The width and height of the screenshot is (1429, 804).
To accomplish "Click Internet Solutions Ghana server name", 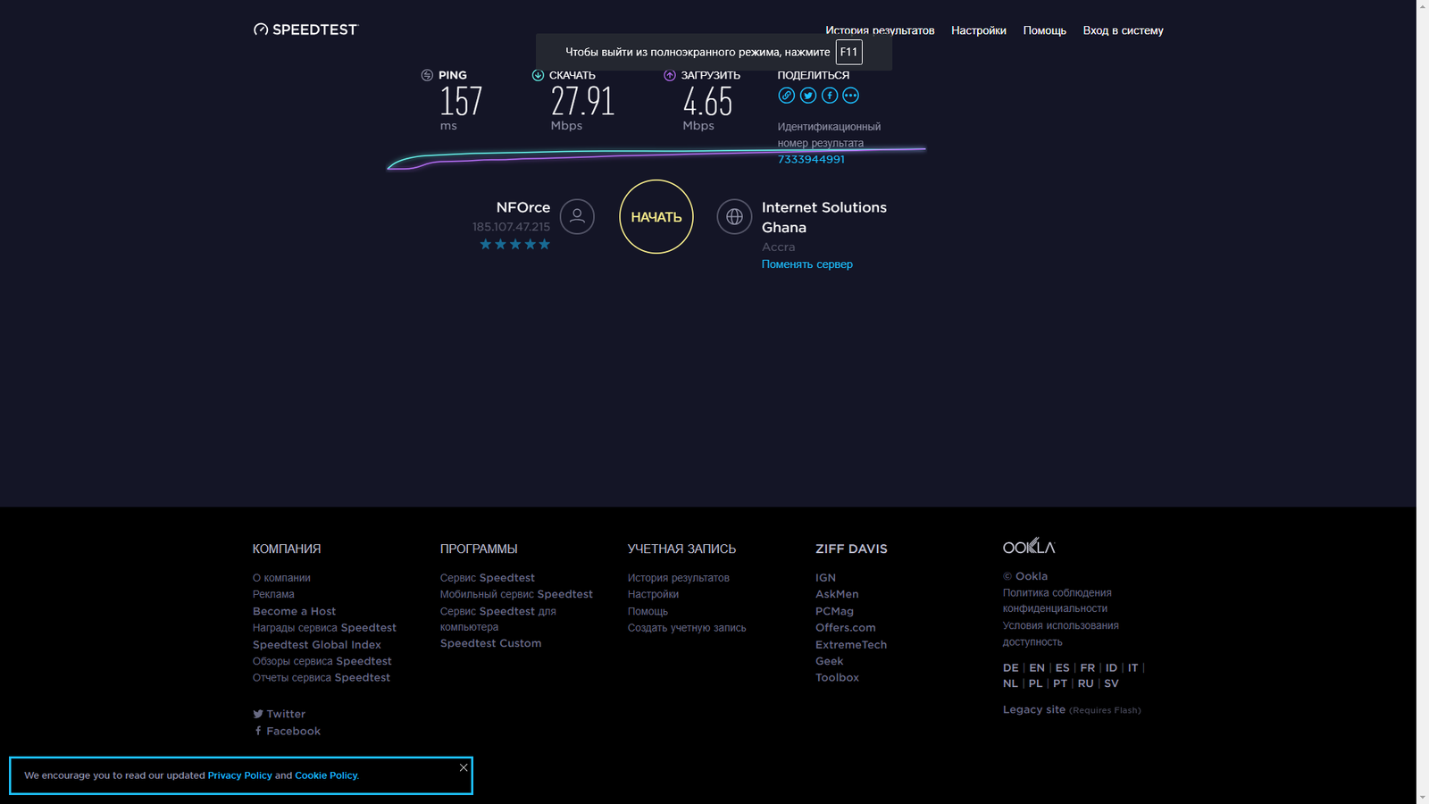I will click(824, 217).
